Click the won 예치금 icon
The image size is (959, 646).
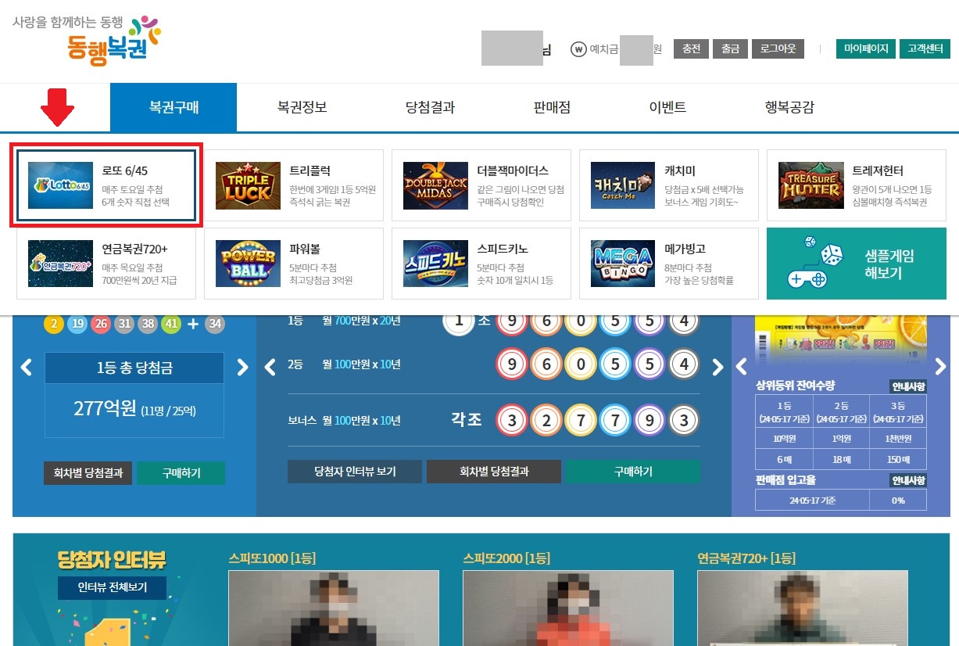point(578,48)
